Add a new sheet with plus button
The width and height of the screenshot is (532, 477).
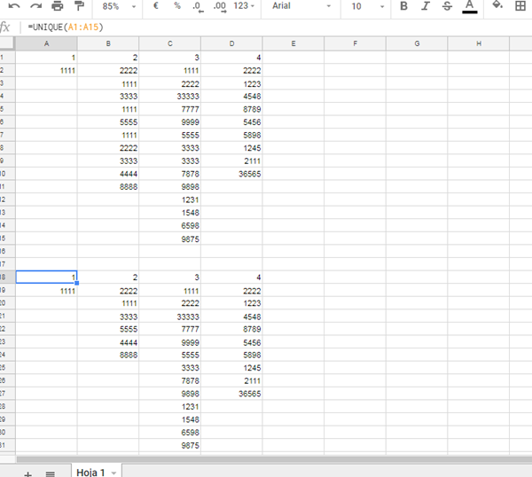[27, 473]
